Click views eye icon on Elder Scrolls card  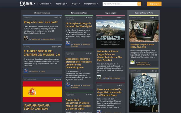(117, 18)
